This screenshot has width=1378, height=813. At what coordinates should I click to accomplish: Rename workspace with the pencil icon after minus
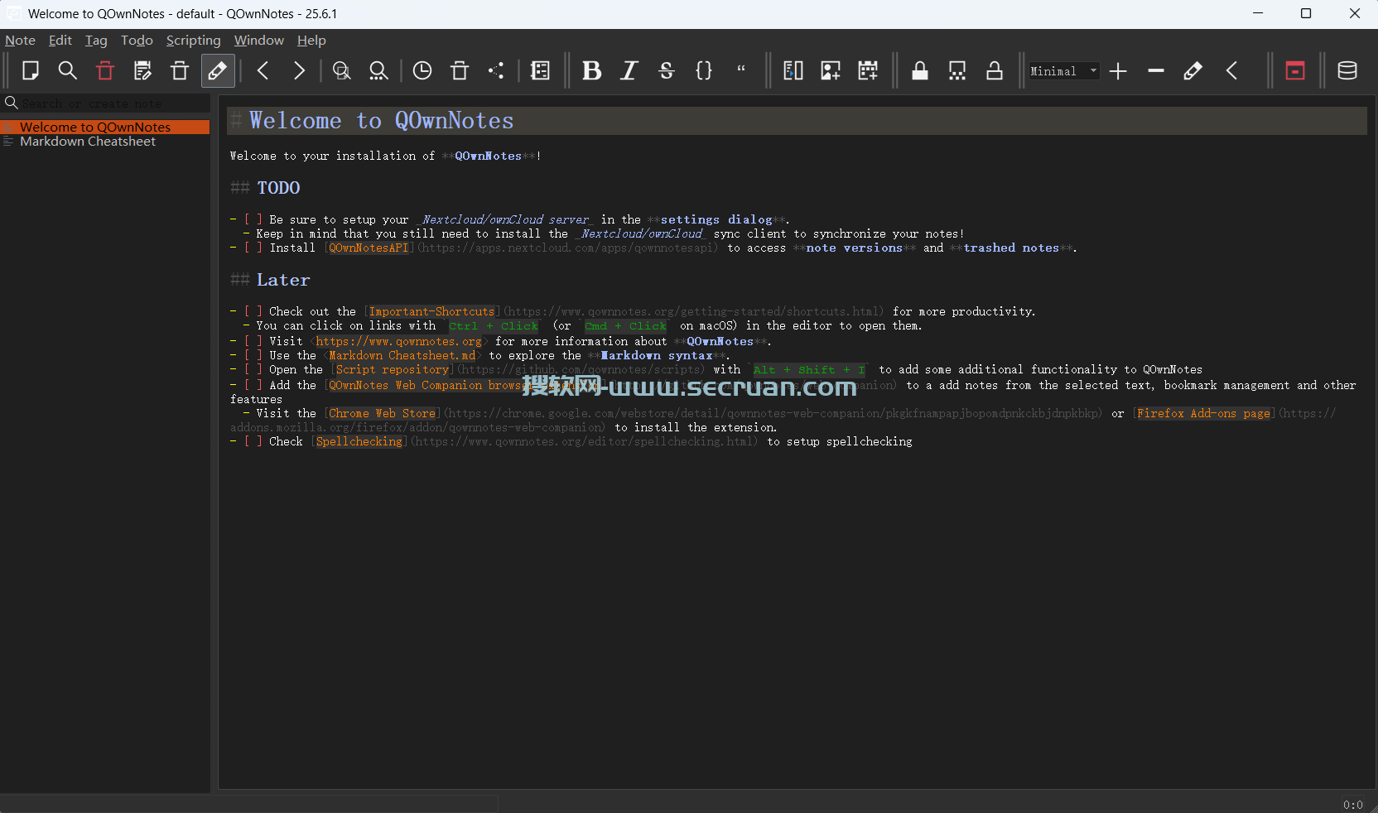1193,71
